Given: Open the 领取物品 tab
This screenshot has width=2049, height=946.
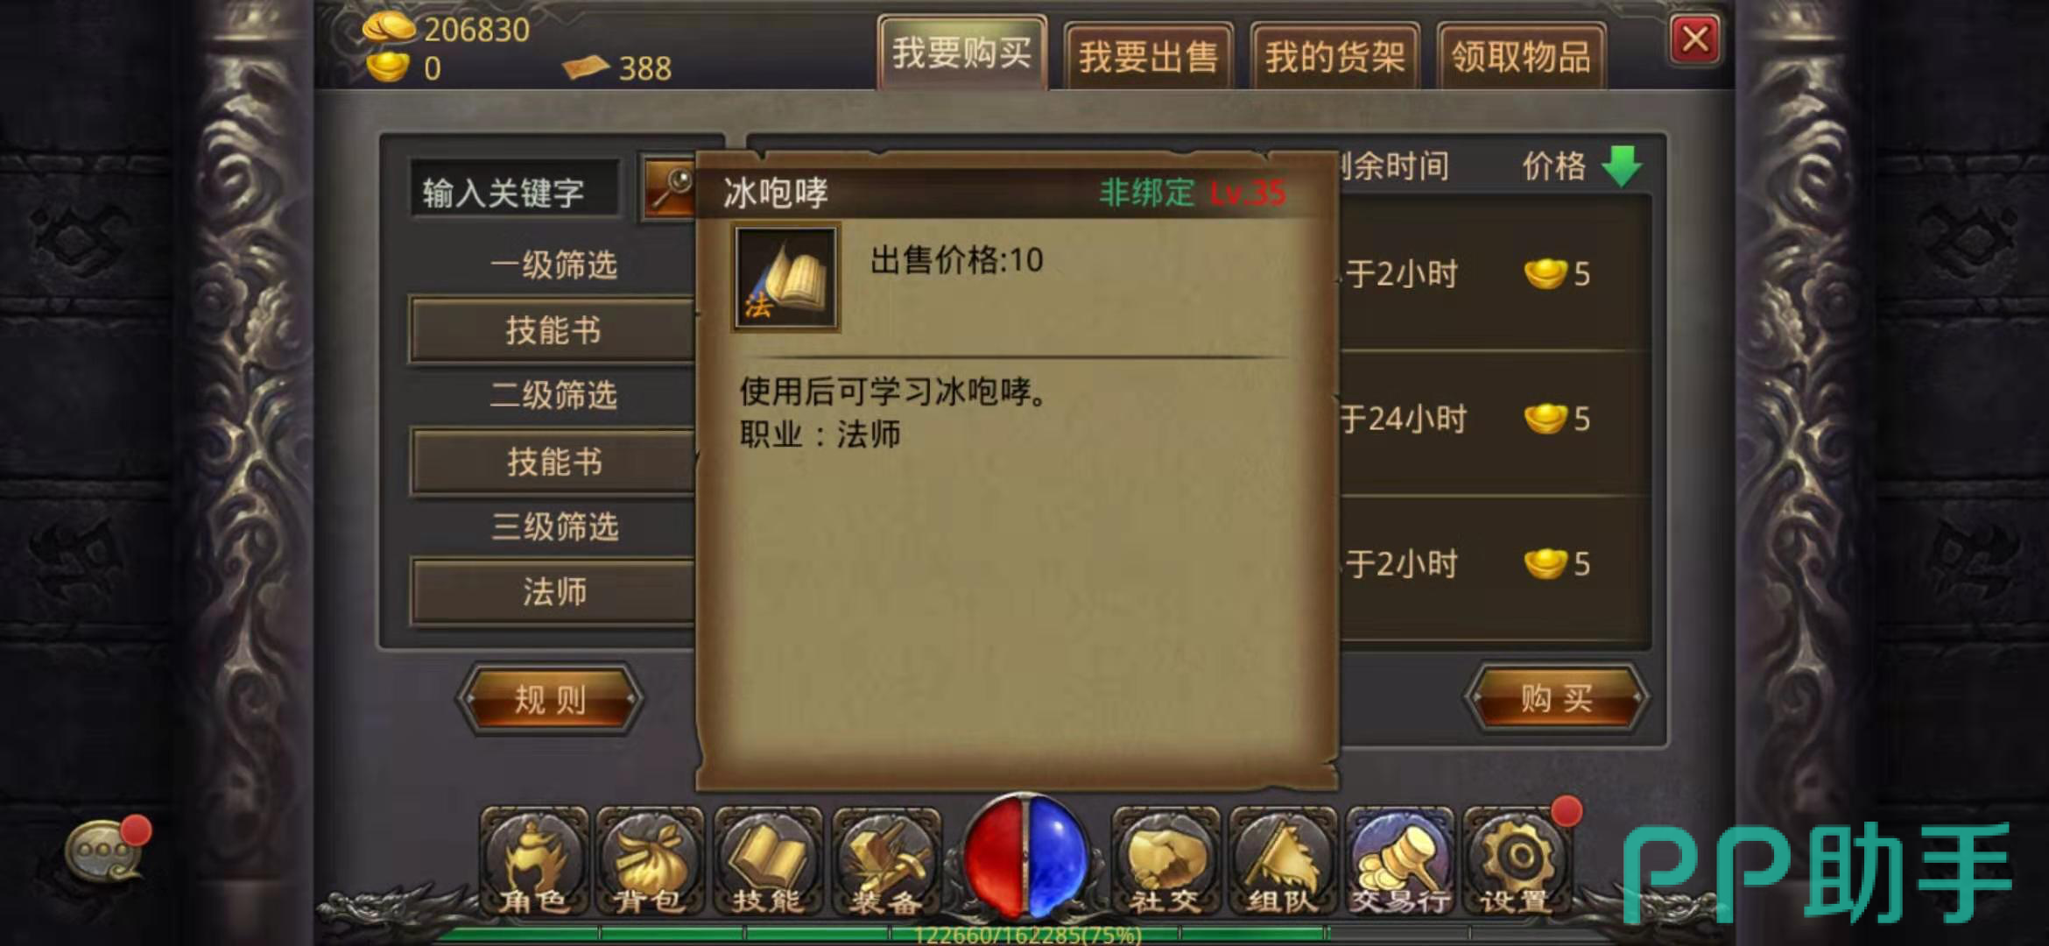Looking at the screenshot, I should pyautogui.click(x=1521, y=56).
